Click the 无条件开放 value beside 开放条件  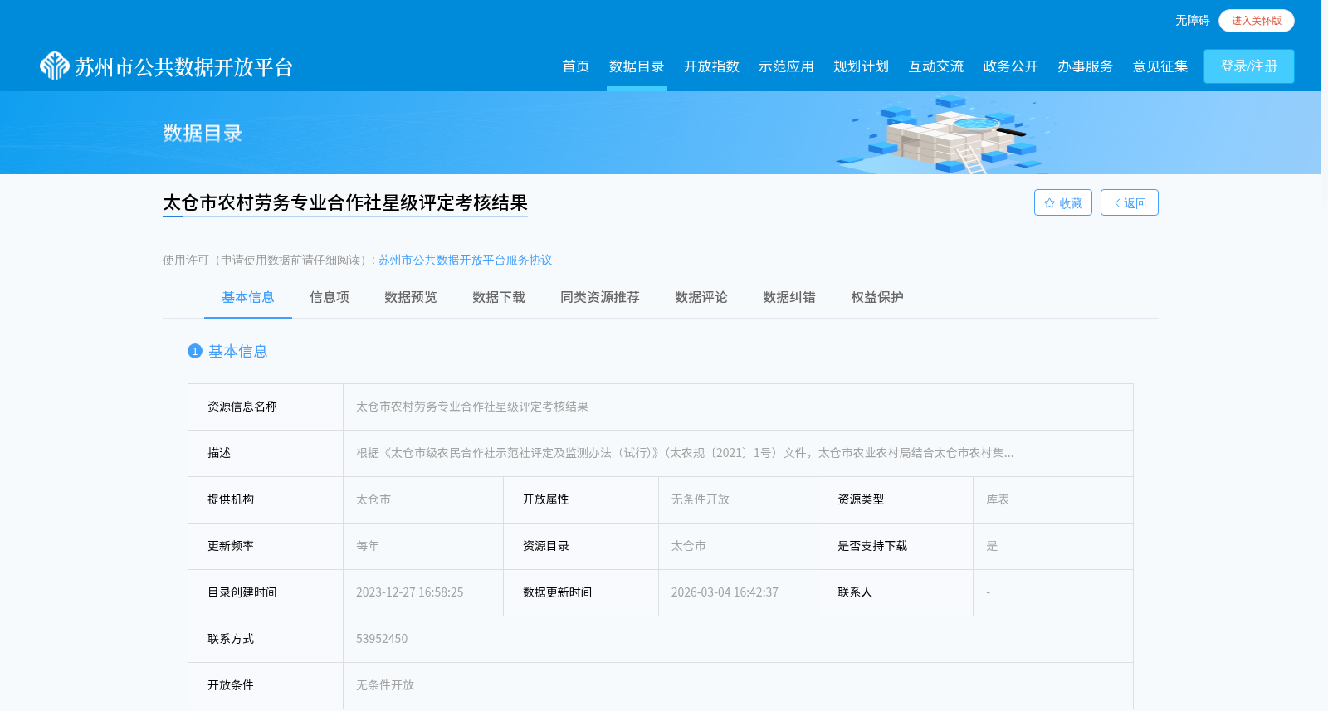point(385,685)
